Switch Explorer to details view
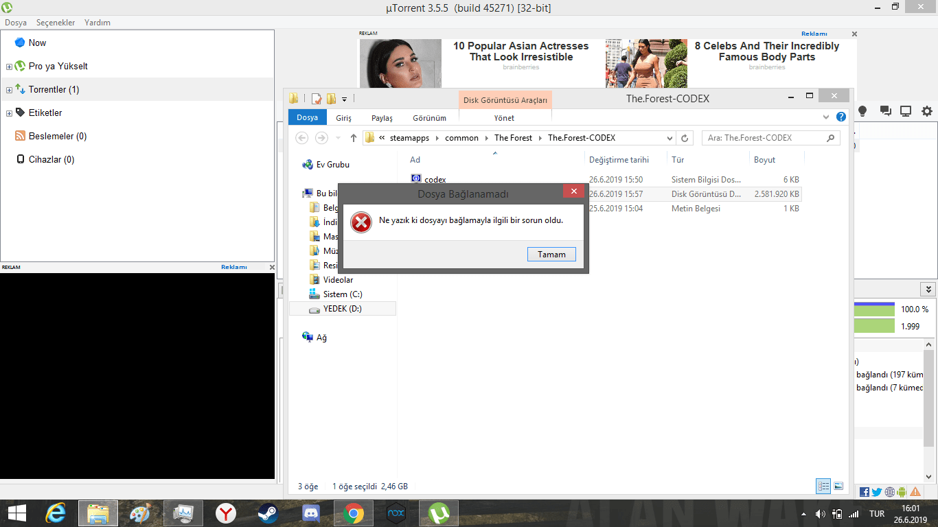 (x=823, y=487)
